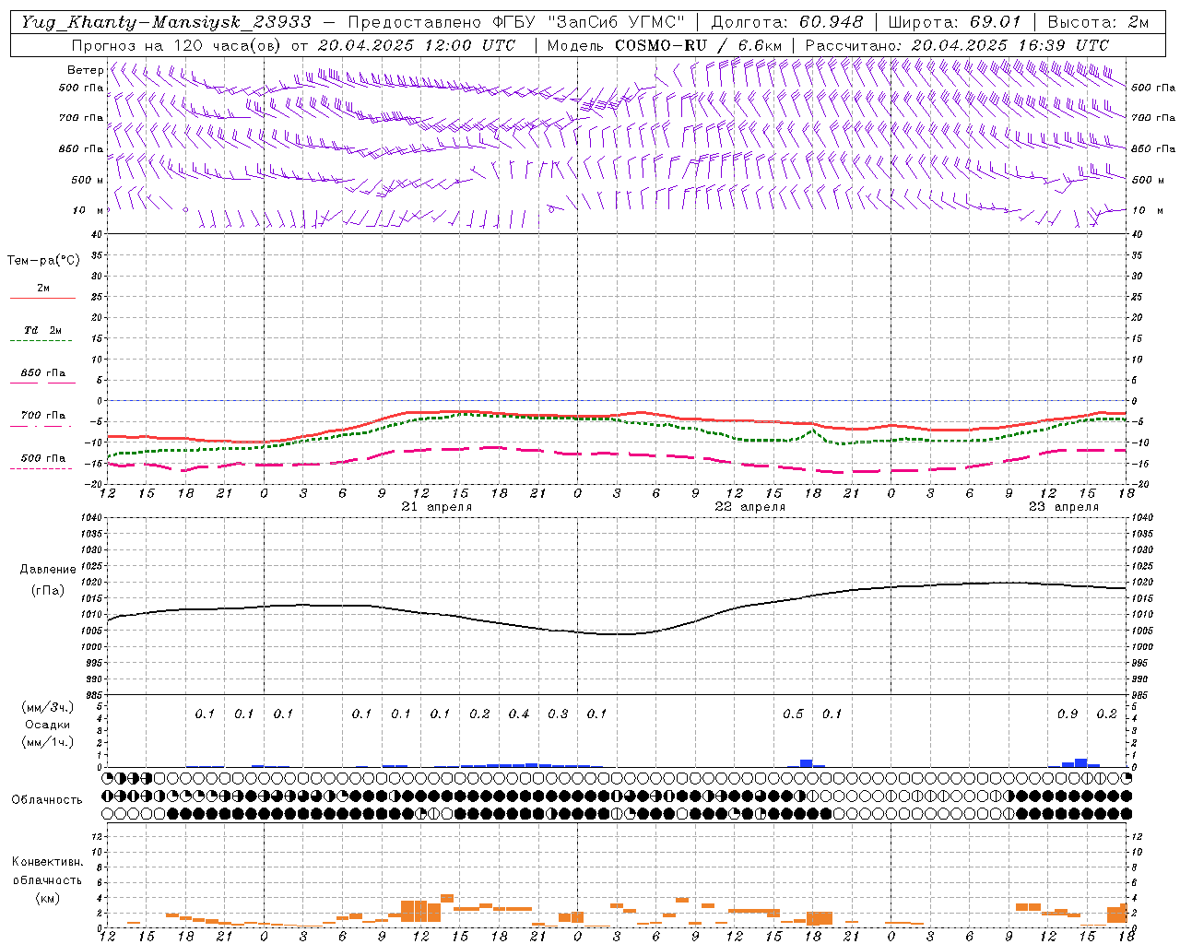Click the Давление panel label
This screenshot has height=944, width=1180.
47,570
